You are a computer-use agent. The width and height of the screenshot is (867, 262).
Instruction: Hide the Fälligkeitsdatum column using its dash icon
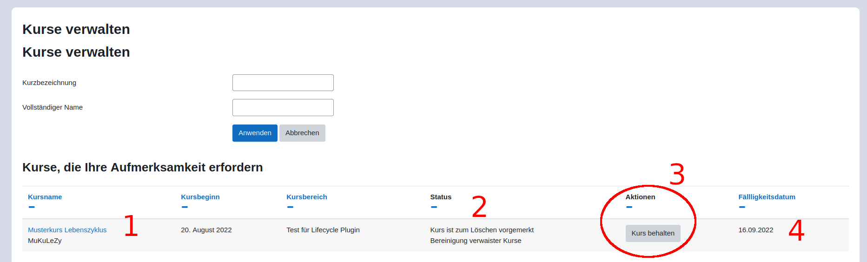coord(742,207)
